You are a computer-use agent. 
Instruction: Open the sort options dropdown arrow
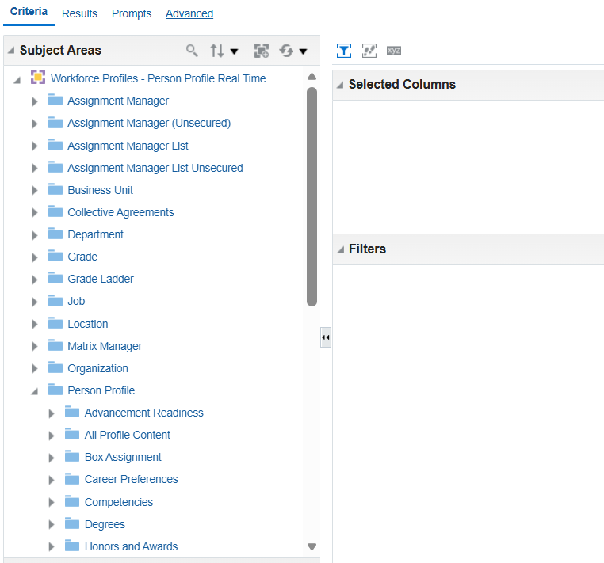pyautogui.click(x=234, y=51)
